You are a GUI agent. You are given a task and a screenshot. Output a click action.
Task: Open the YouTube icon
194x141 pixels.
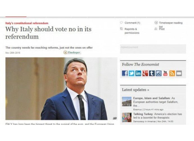click(x=165, y=73)
